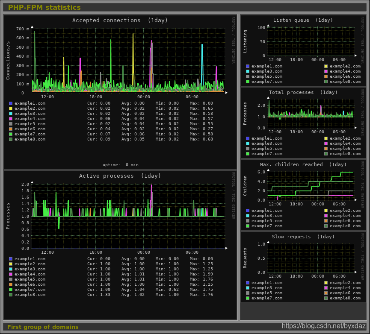Click example7.com swatch in Active processes legend
This screenshot has height=334, width=370.
tap(11, 290)
